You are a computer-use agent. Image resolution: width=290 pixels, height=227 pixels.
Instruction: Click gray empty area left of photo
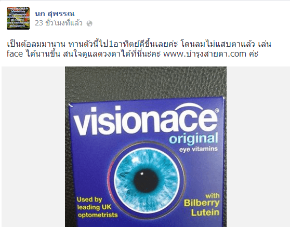(33, 147)
